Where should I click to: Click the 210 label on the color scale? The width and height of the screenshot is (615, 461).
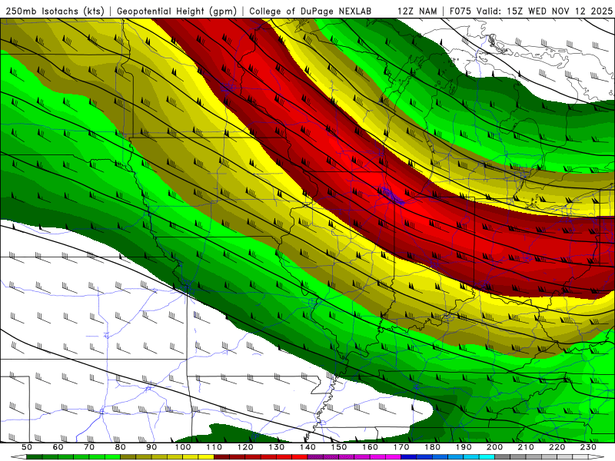click(x=526, y=447)
